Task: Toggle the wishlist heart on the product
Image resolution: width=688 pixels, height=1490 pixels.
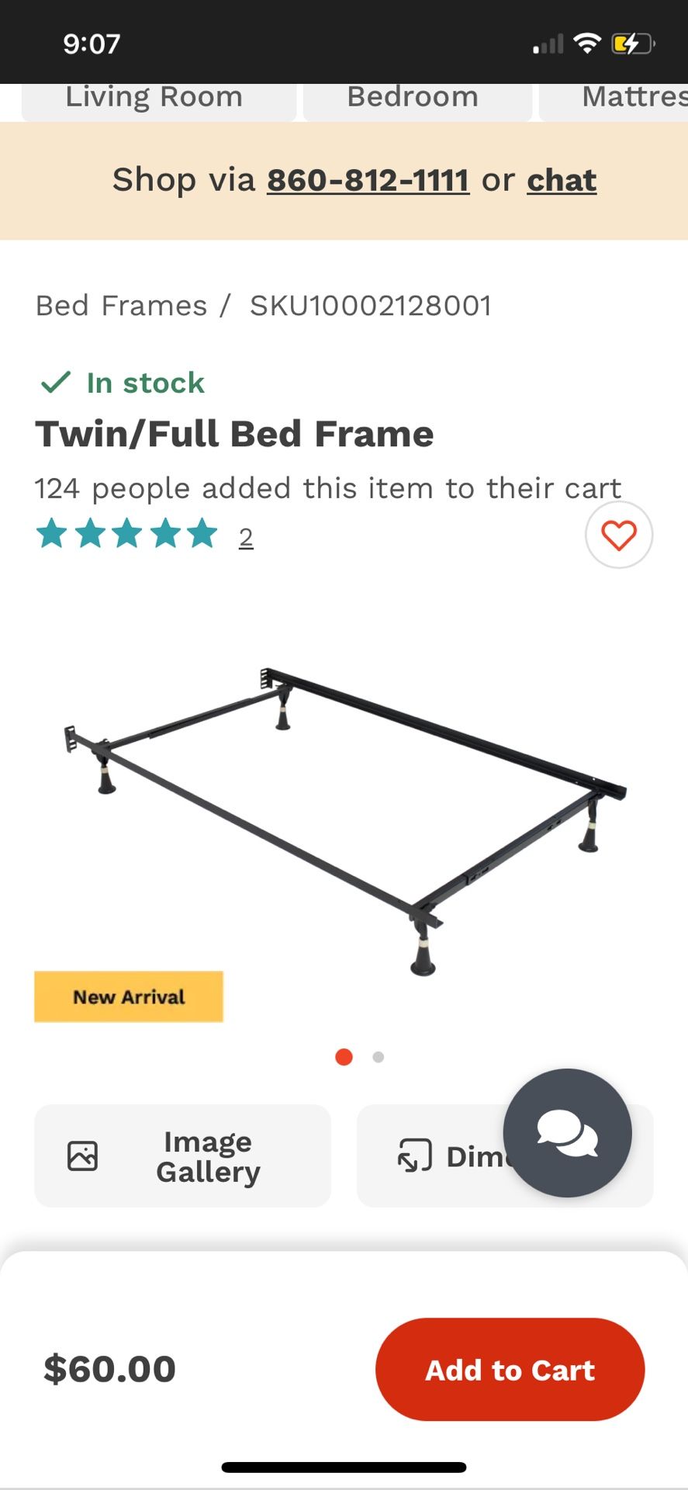Action: point(618,535)
